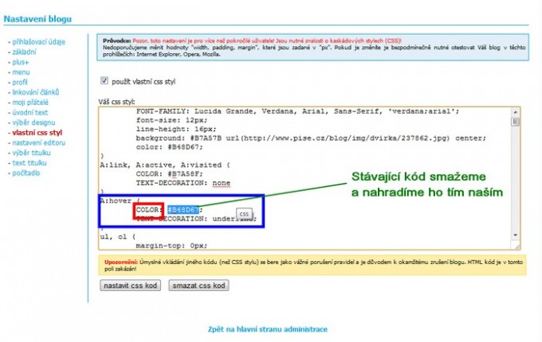
Task: Click selected #B48D67 color value
Action: coord(183,210)
